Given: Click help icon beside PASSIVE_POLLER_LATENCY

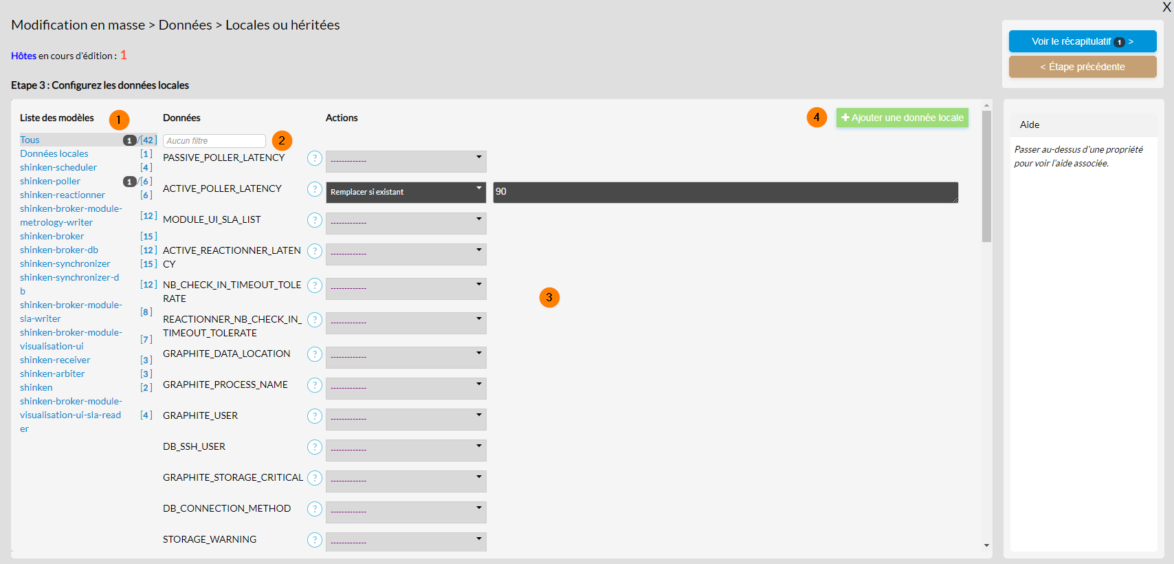Looking at the screenshot, I should click(314, 158).
